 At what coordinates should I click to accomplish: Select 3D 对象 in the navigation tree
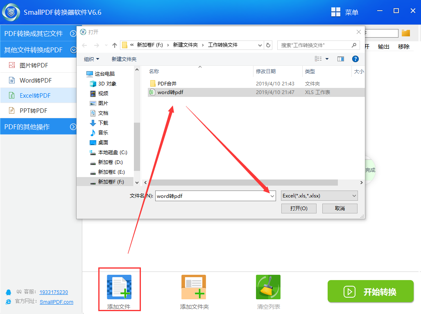coord(107,84)
